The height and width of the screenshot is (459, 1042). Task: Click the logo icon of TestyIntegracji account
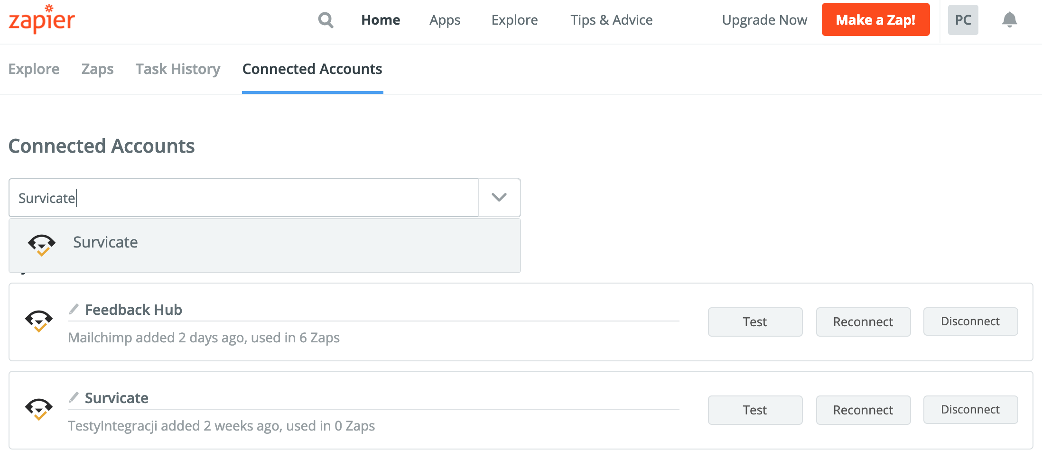point(39,409)
